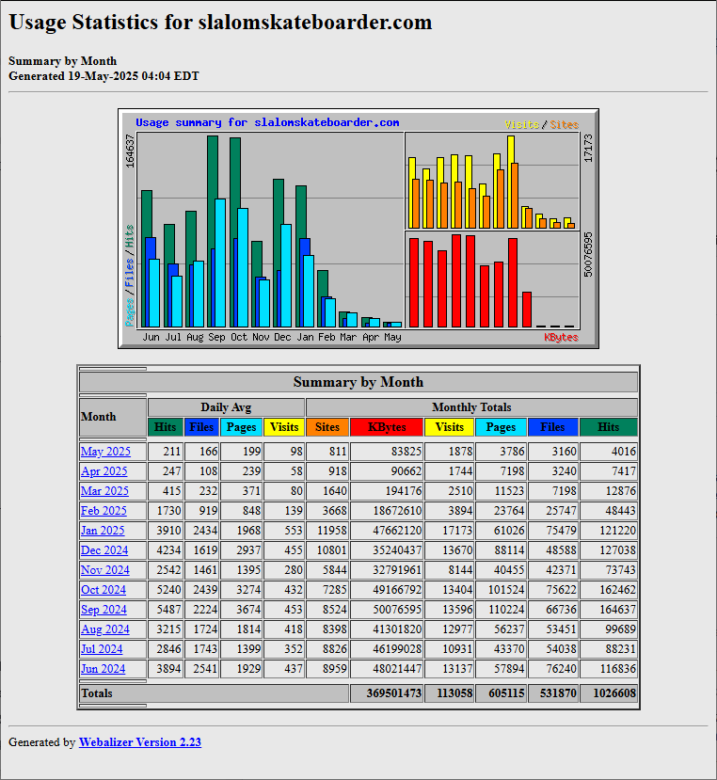The height and width of the screenshot is (780, 717).
Task: Follow the Webalizer Version 2.23 link
Action: (140, 742)
